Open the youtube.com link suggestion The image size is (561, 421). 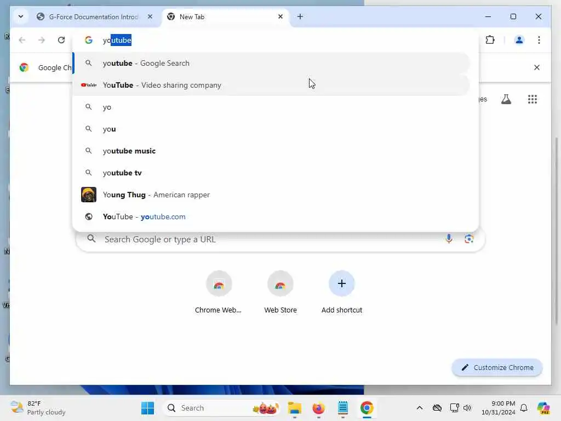pos(271,217)
